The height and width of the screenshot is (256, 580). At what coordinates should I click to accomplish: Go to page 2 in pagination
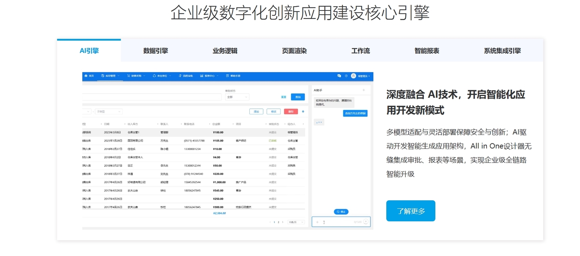(x=278, y=222)
